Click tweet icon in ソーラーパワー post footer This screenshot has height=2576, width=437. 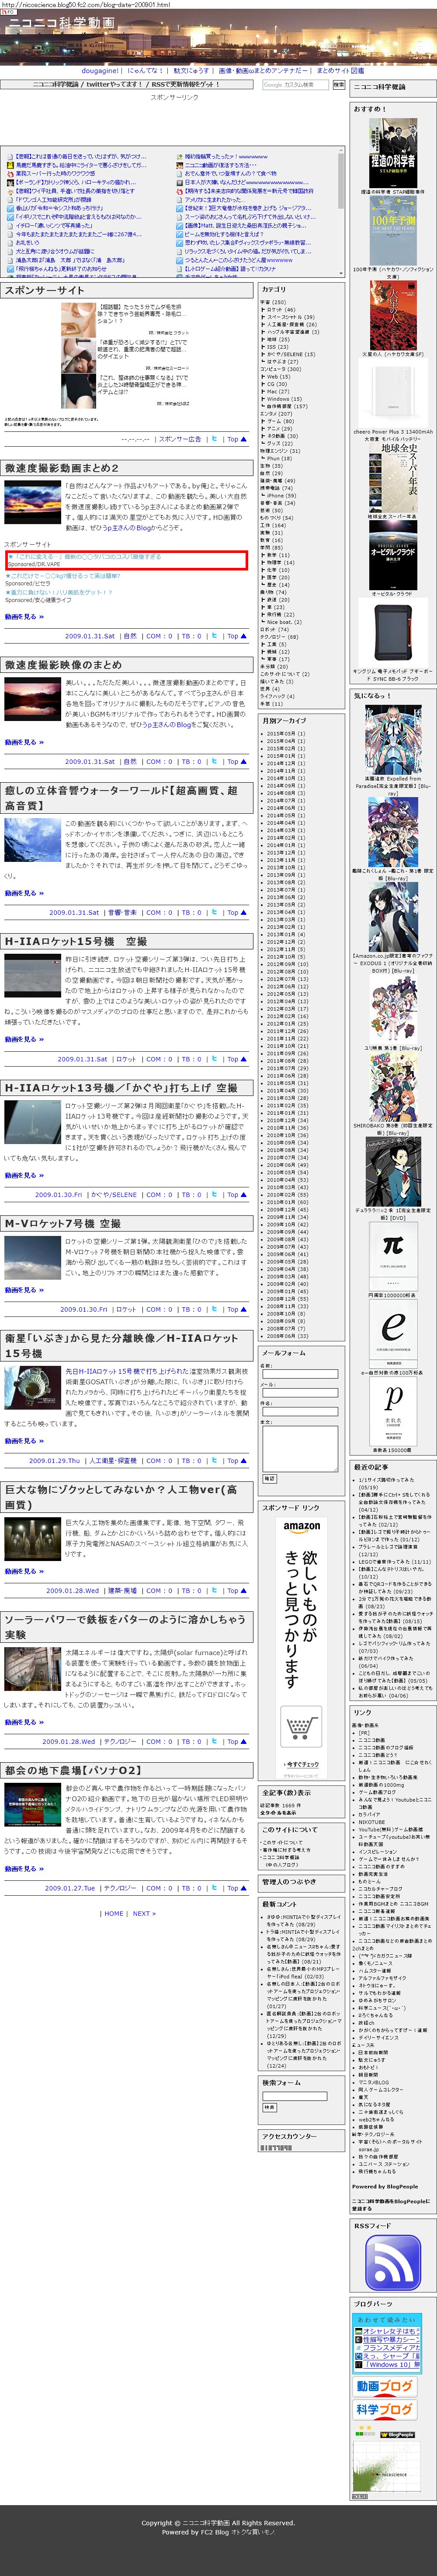point(215,1741)
